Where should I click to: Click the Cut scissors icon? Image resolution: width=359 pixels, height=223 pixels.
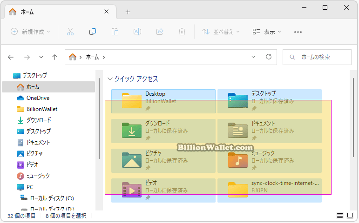click(70, 32)
